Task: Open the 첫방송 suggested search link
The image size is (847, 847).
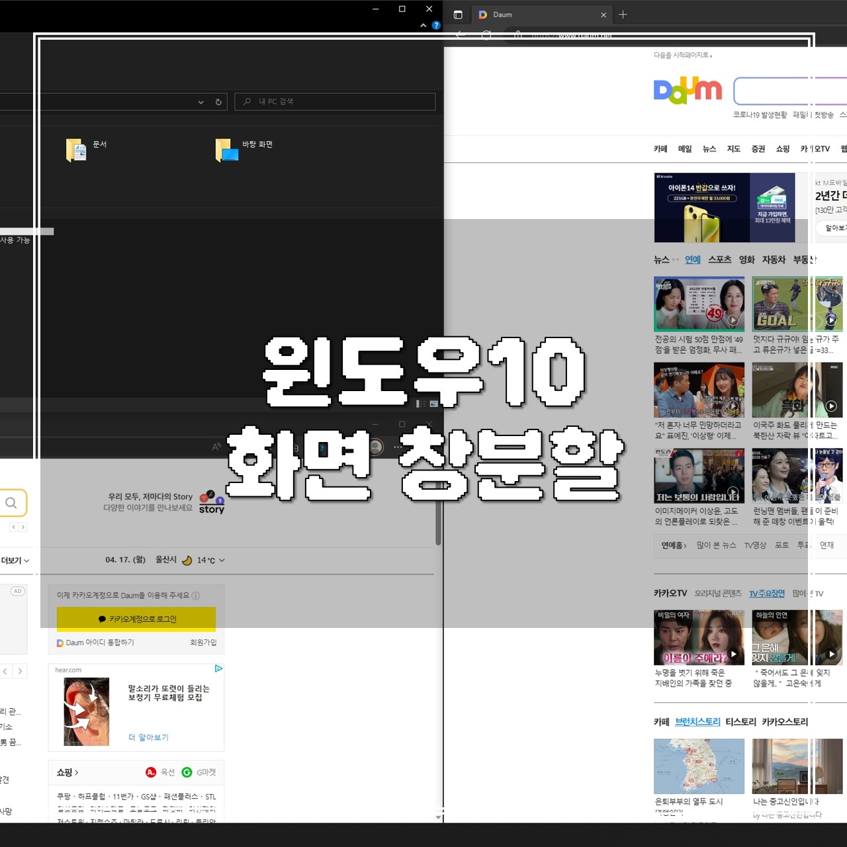Action: click(824, 114)
